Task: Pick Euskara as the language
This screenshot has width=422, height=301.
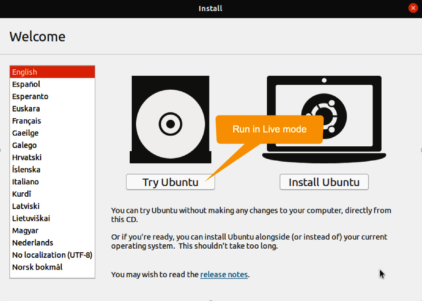Action: tap(52, 108)
